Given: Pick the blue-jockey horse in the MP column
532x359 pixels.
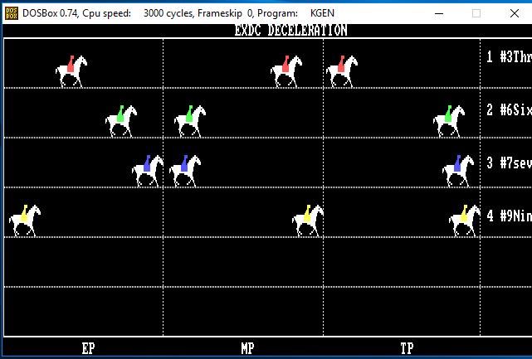Looking at the screenshot, I should point(185,171).
